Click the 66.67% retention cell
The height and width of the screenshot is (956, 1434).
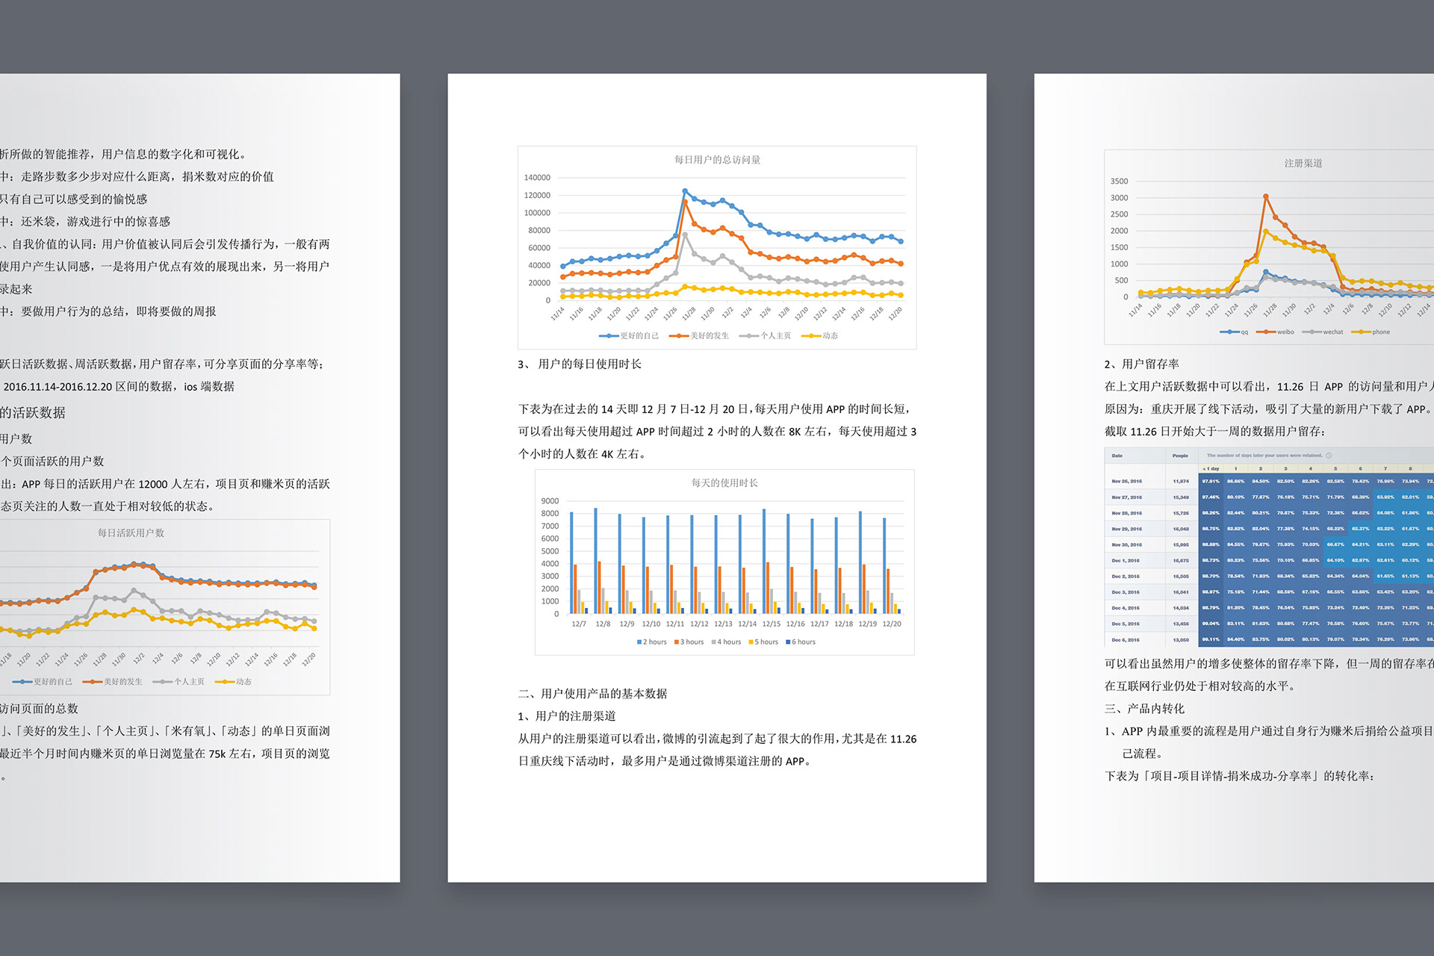(1335, 545)
